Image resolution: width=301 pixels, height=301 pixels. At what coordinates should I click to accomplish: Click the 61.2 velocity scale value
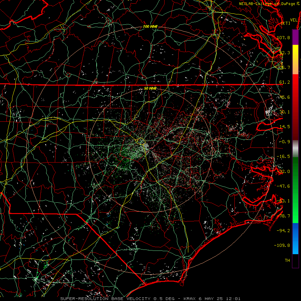click(285, 82)
